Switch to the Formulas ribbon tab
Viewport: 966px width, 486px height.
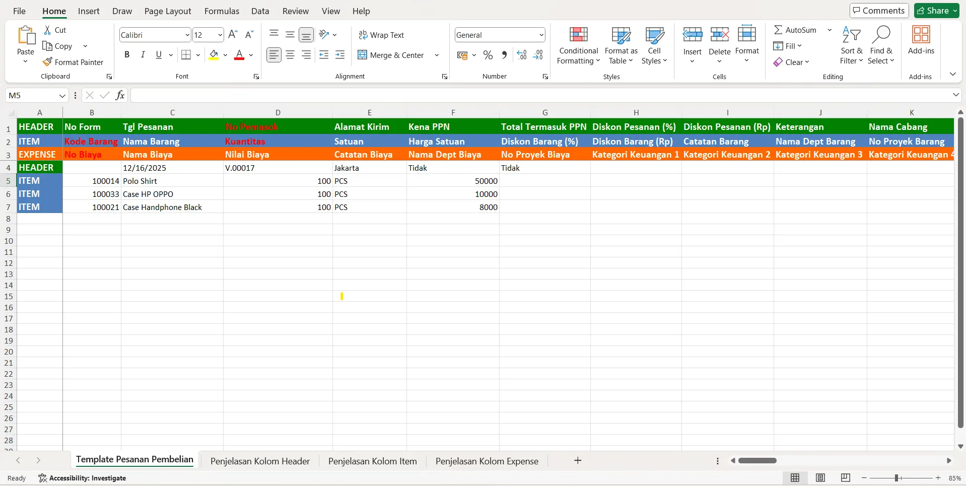click(x=221, y=11)
